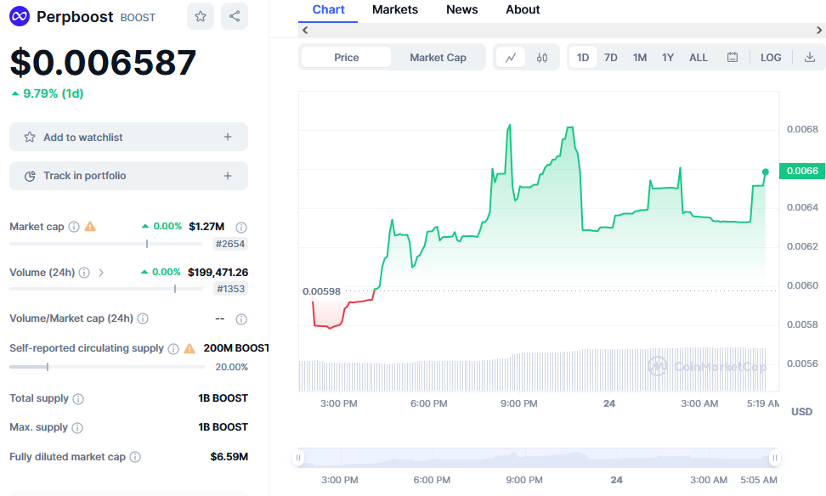Click the current price 0.0066 label on chart

coord(801,171)
